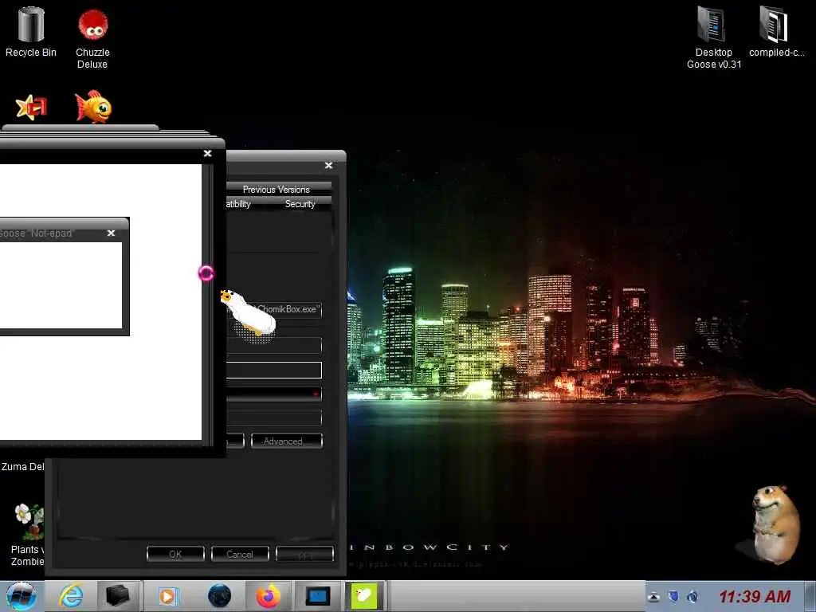Open the black folder taskbar icon
The image size is (816, 612).
tap(118, 596)
